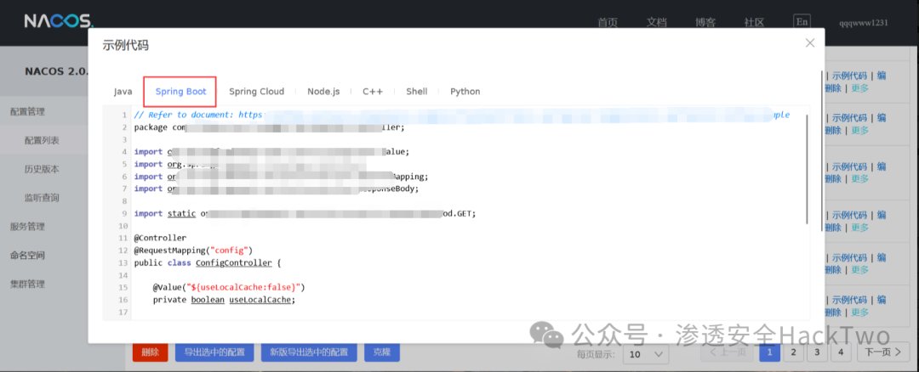Image resolution: width=919 pixels, height=372 pixels.
Task: Select page 3 in pagination
Action: pos(816,352)
